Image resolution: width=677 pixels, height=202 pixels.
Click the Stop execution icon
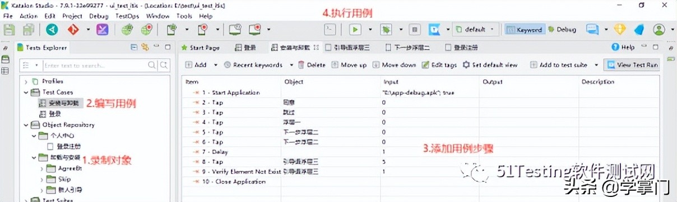click(x=415, y=30)
